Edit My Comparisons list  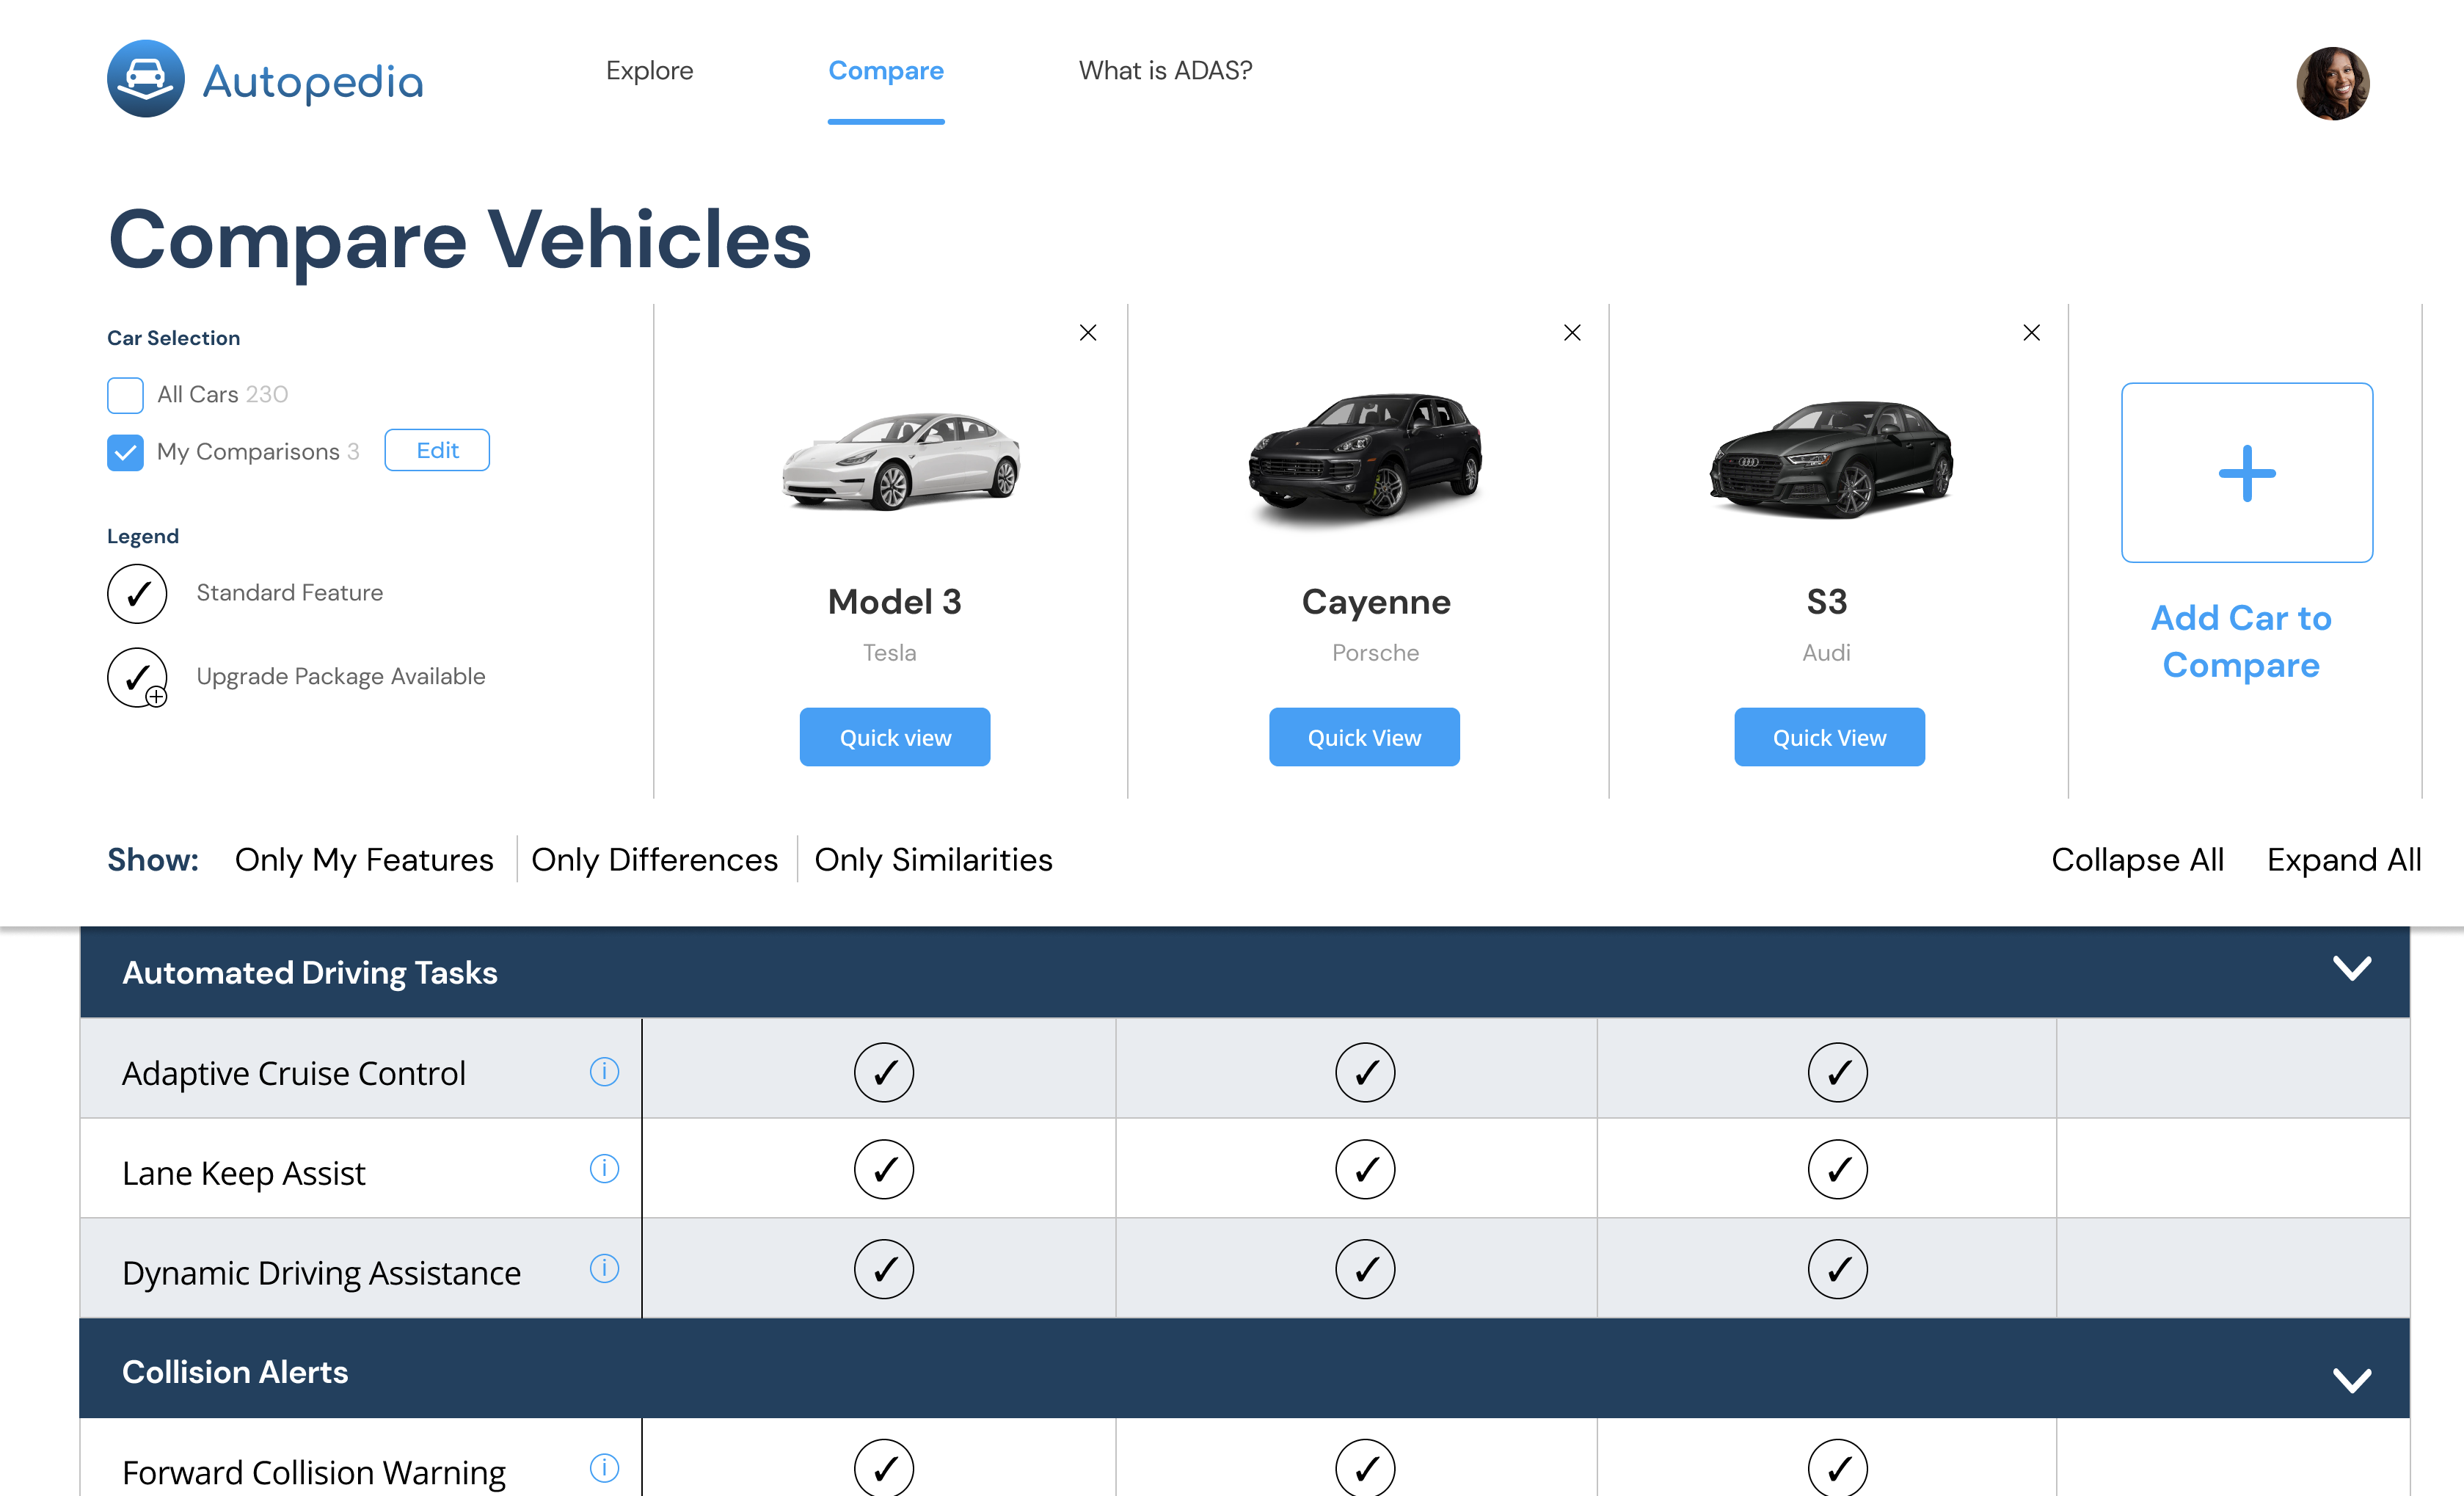point(437,450)
